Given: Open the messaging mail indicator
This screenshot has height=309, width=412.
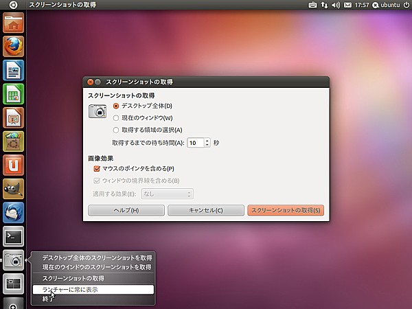Looking at the screenshot, I should [x=347, y=5].
